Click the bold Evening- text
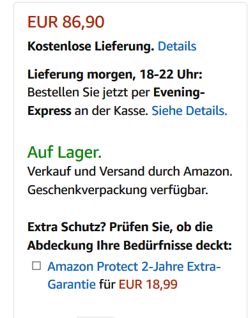The height and width of the screenshot is (318, 248). coord(179,93)
